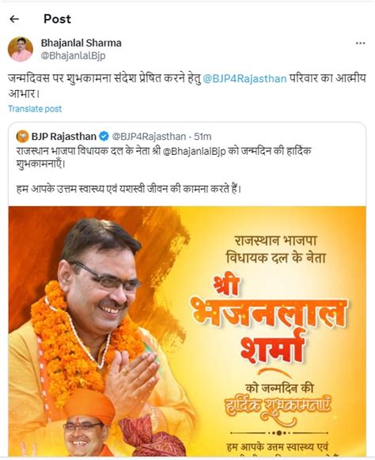
Task: Click the main post Hindi text
Action: [187, 86]
